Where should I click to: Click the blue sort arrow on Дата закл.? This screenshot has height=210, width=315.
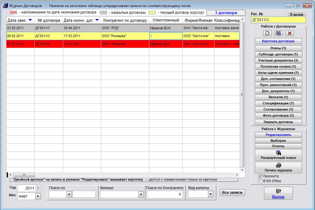30,20
